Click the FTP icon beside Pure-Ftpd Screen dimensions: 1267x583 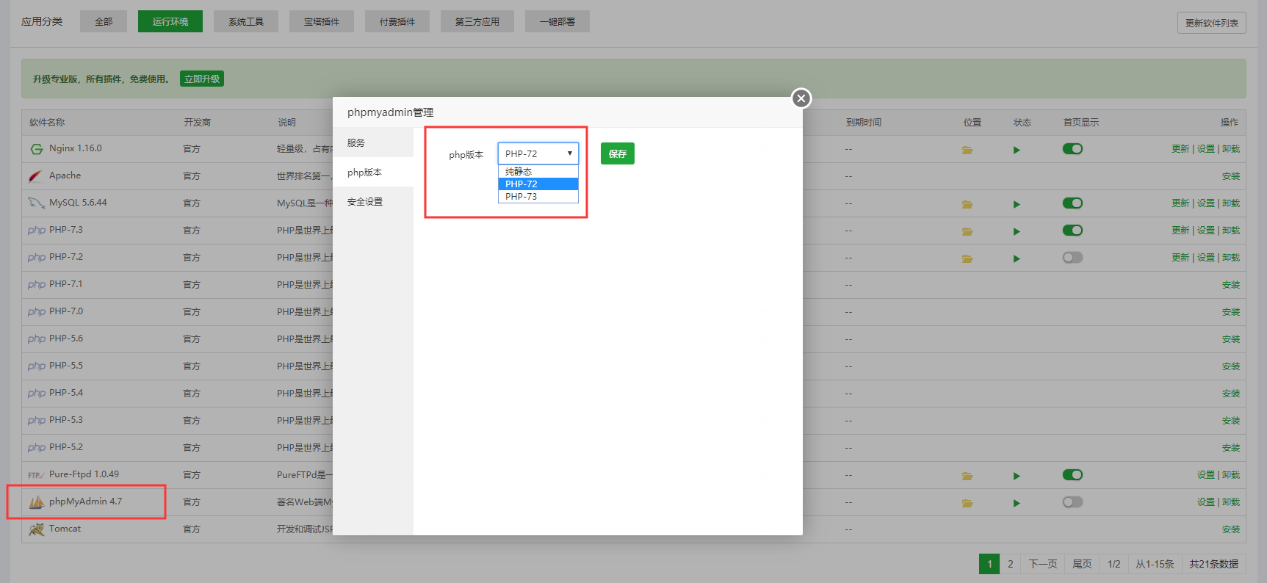click(36, 475)
